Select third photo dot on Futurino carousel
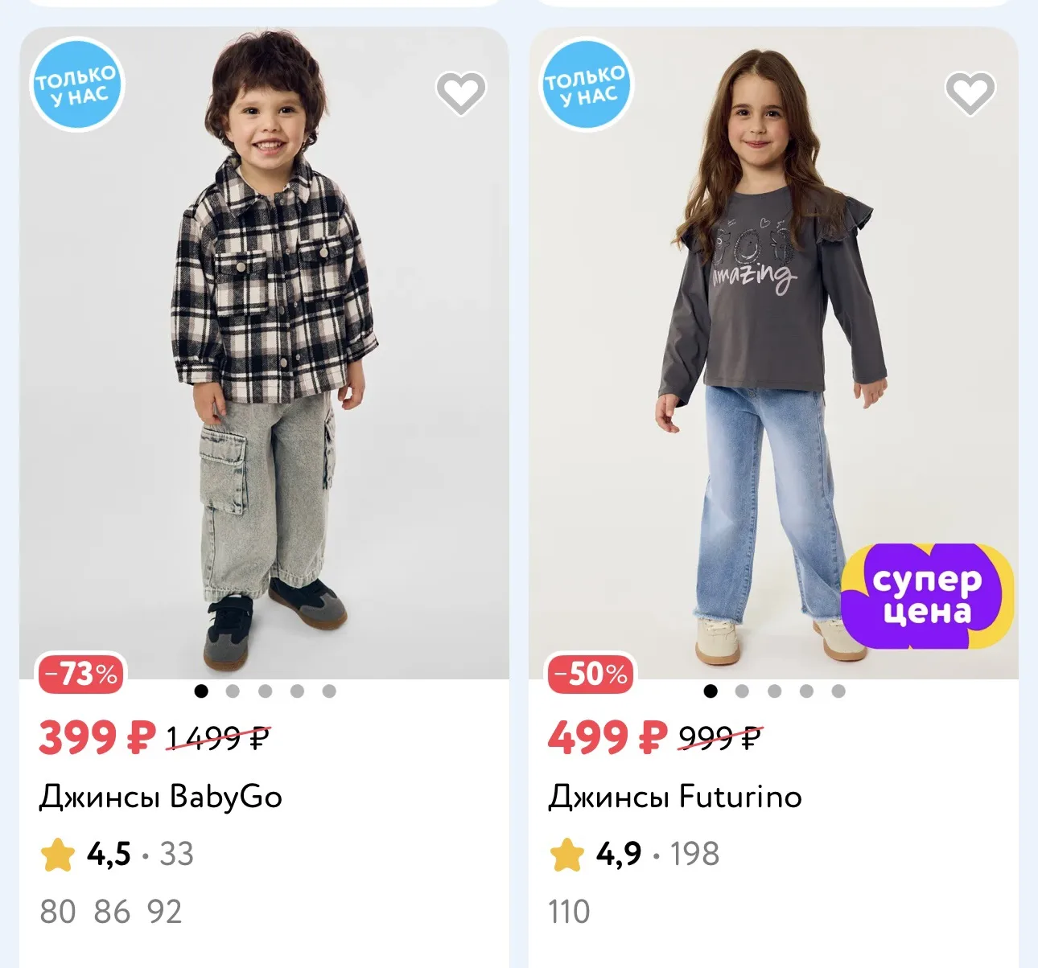The image size is (1038, 968). (x=774, y=691)
